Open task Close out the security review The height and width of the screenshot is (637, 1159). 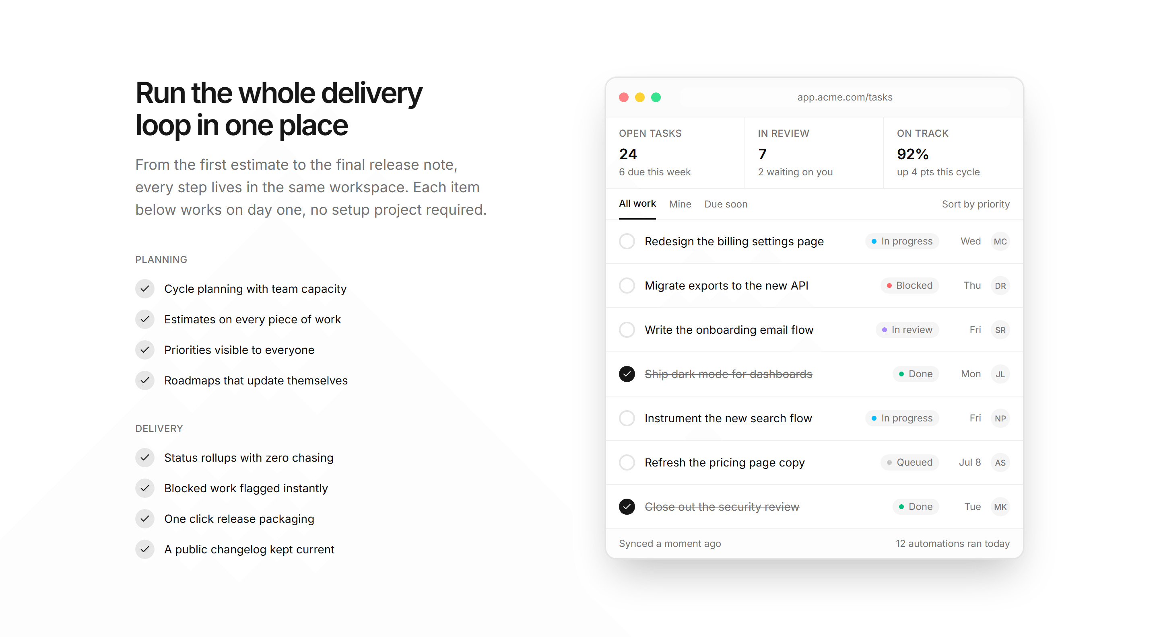click(722, 507)
